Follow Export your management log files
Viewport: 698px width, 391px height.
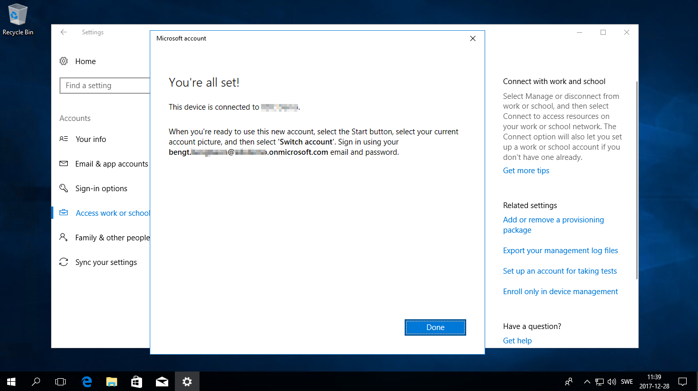[x=560, y=250]
